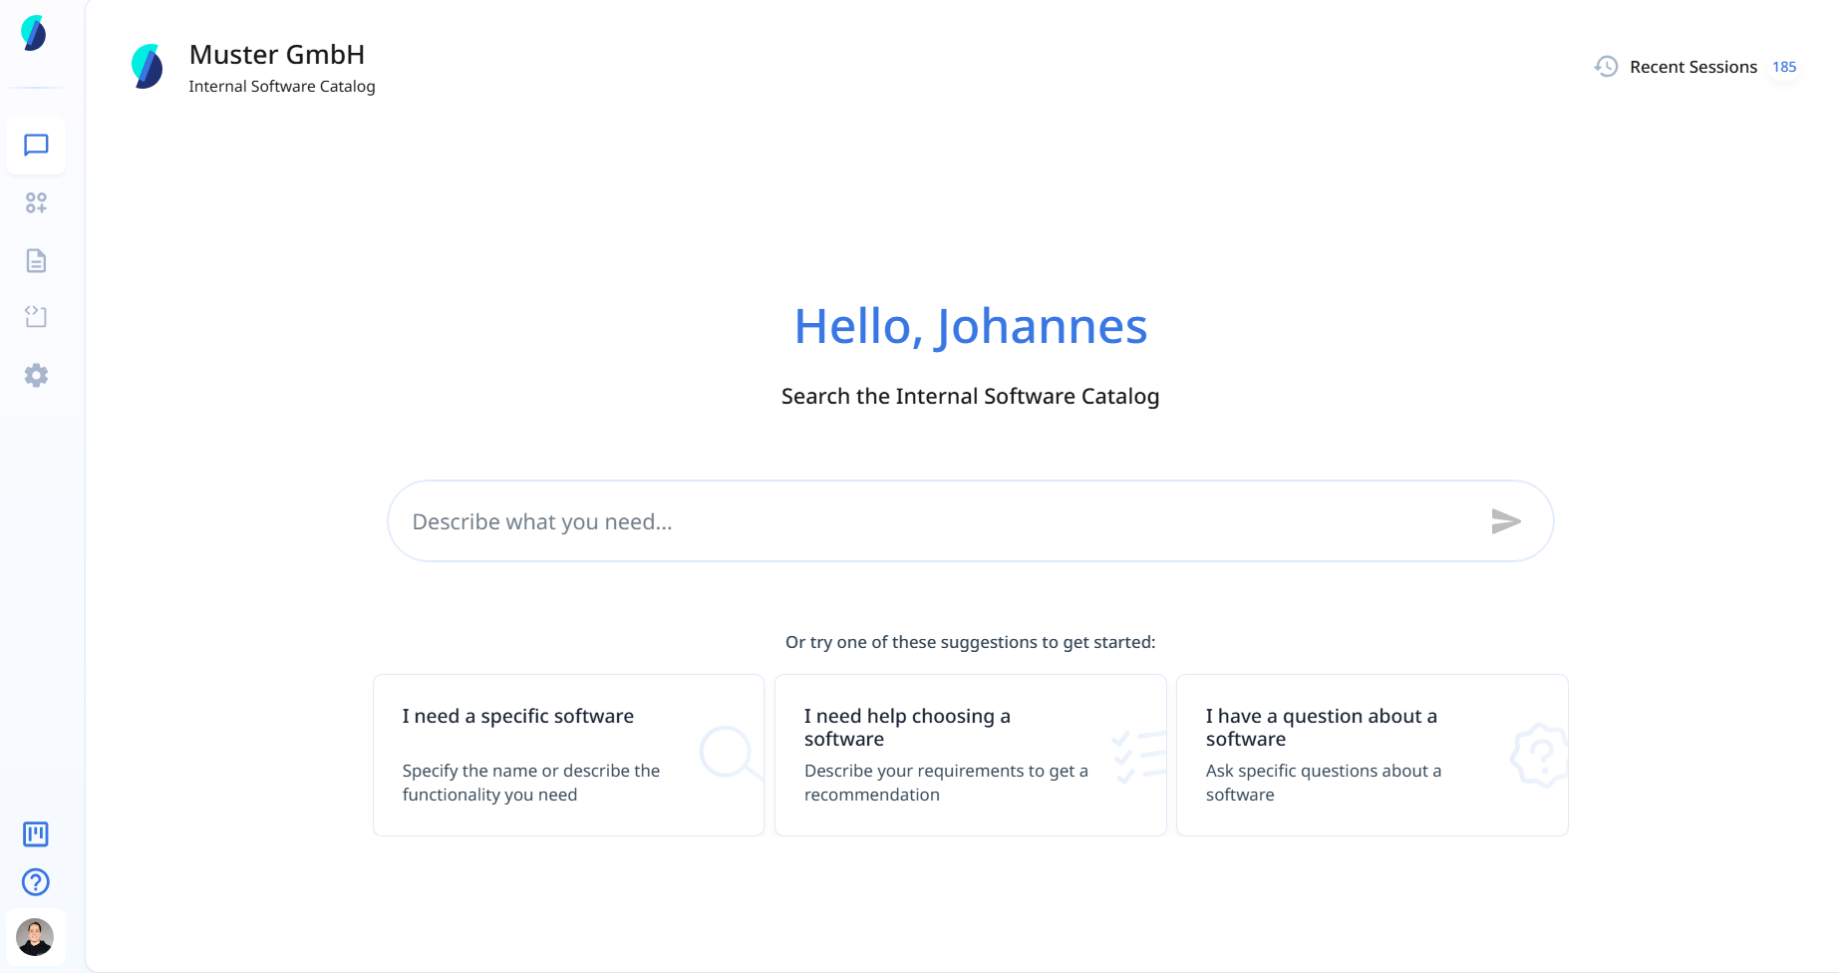
Task: Click the Muster GmbH logo in header
Action: coord(148,67)
